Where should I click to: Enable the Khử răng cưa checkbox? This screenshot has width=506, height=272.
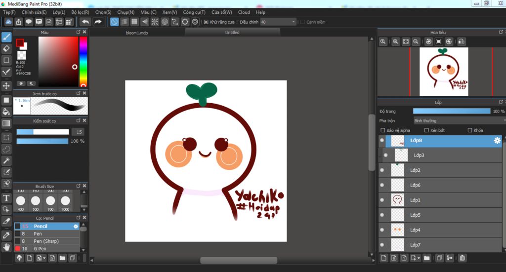(206, 22)
